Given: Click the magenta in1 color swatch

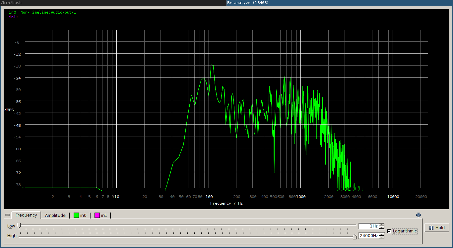Looking at the screenshot, I should pyautogui.click(x=97, y=216).
